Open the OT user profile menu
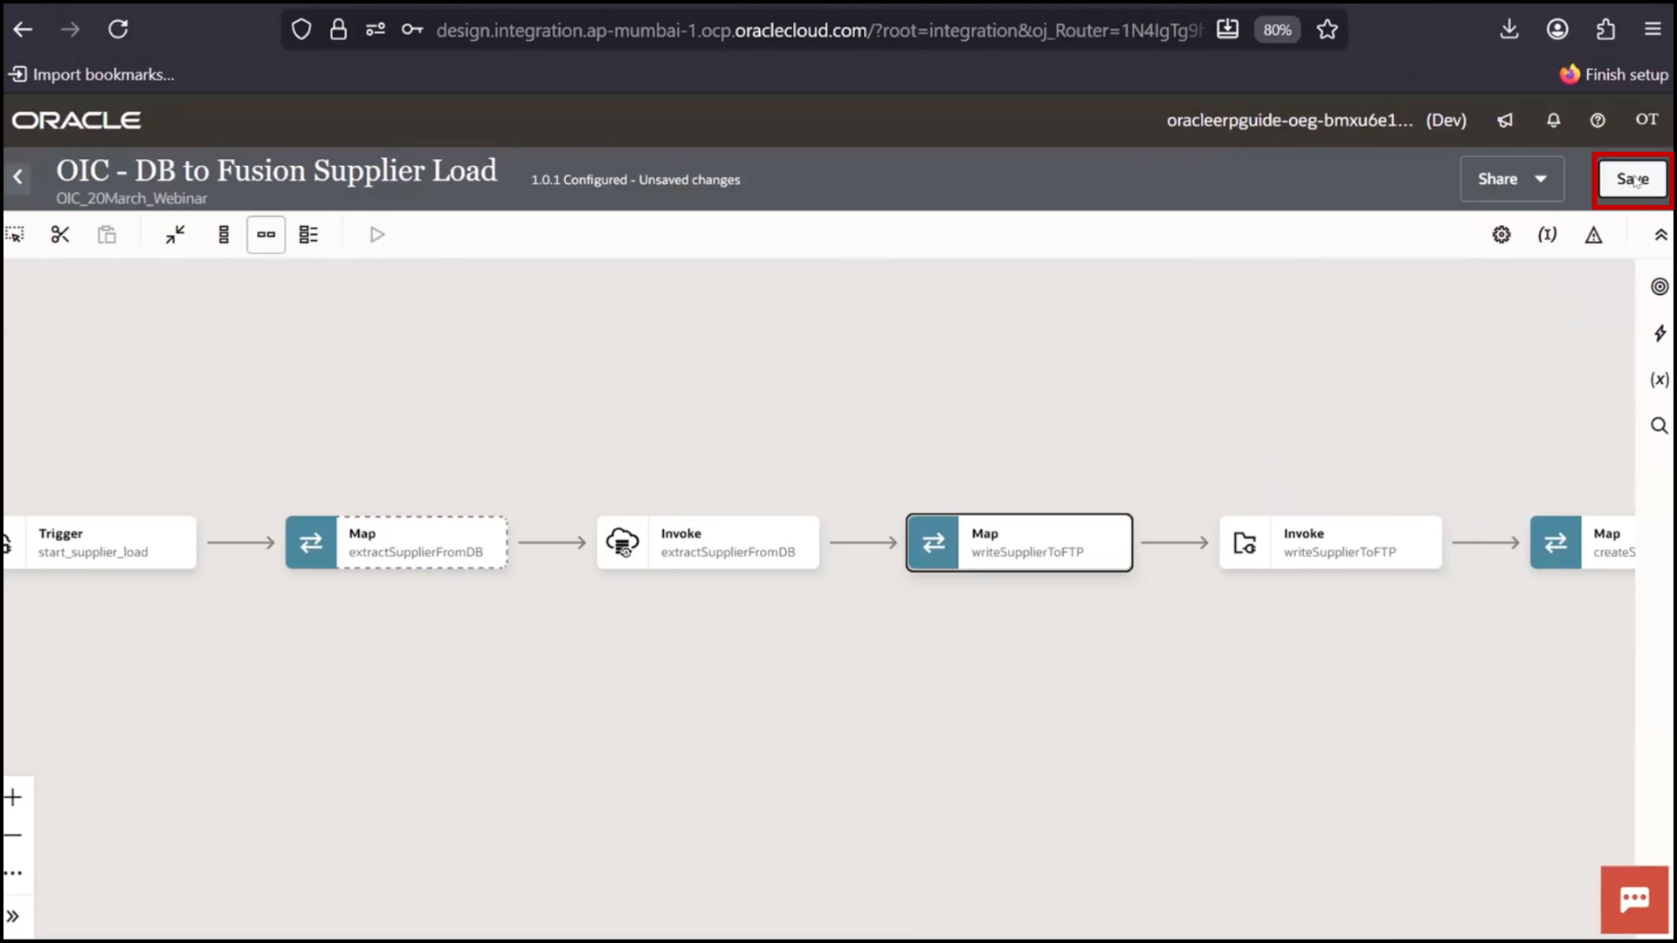Image resolution: width=1677 pixels, height=943 pixels. (x=1646, y=120)
